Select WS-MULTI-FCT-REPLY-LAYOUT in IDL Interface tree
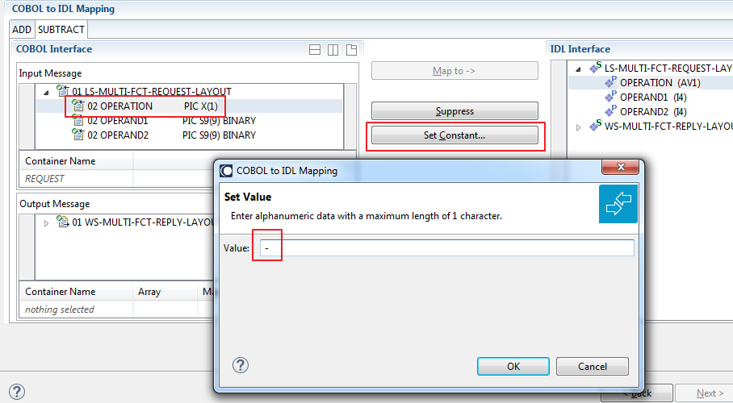Image resolution: width=733 pixels, height=403 pixels. tap(668, 126)
